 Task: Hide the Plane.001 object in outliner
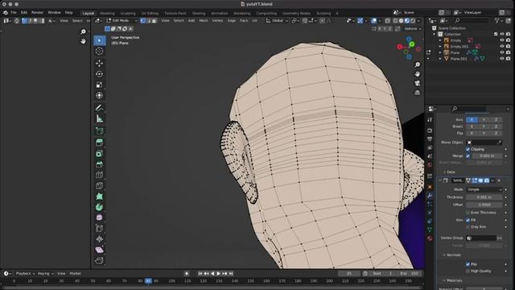tap(502, 59)
